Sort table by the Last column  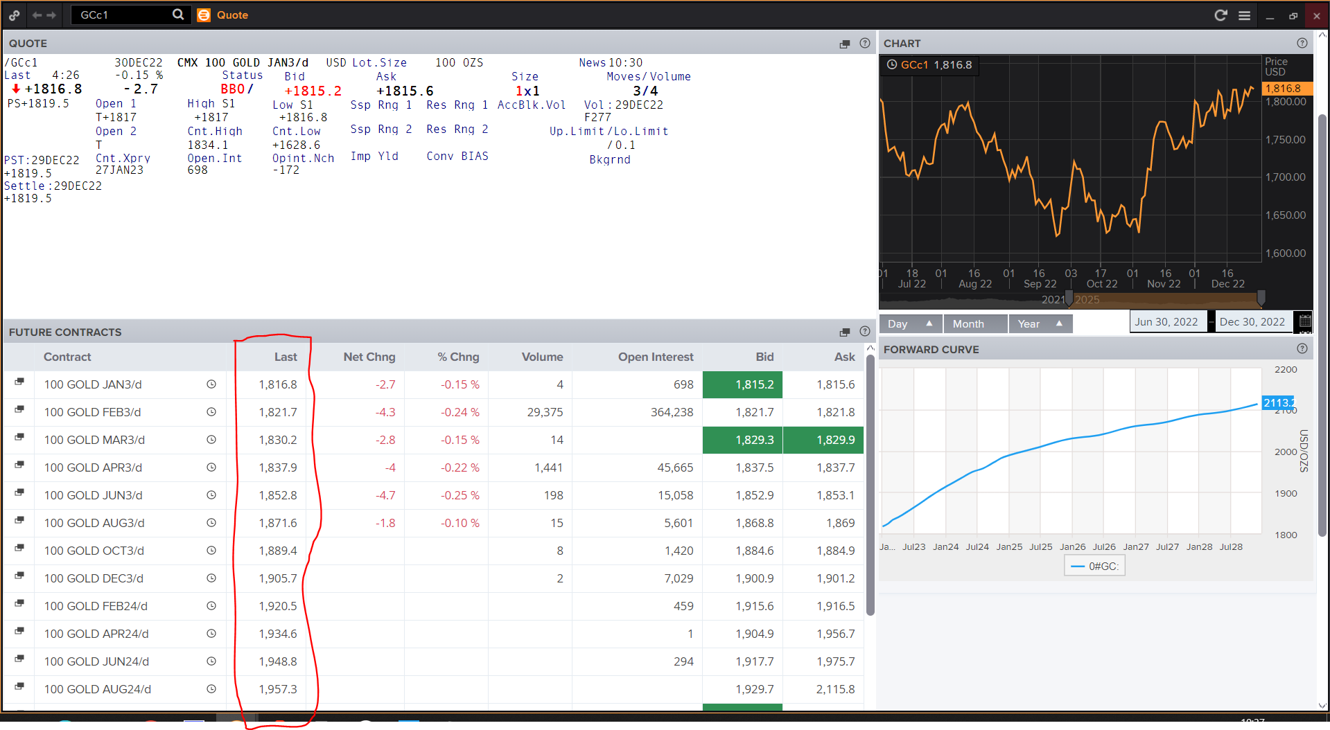click(286, 357)
